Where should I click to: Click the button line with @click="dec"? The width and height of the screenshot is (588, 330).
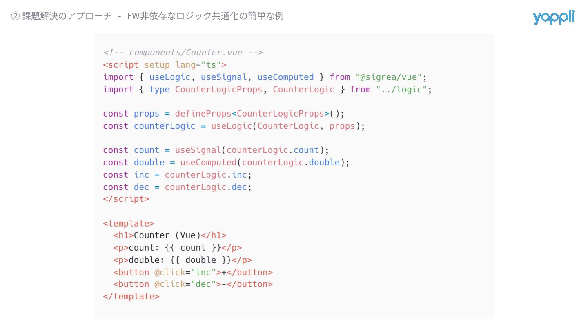click(193, 284)
